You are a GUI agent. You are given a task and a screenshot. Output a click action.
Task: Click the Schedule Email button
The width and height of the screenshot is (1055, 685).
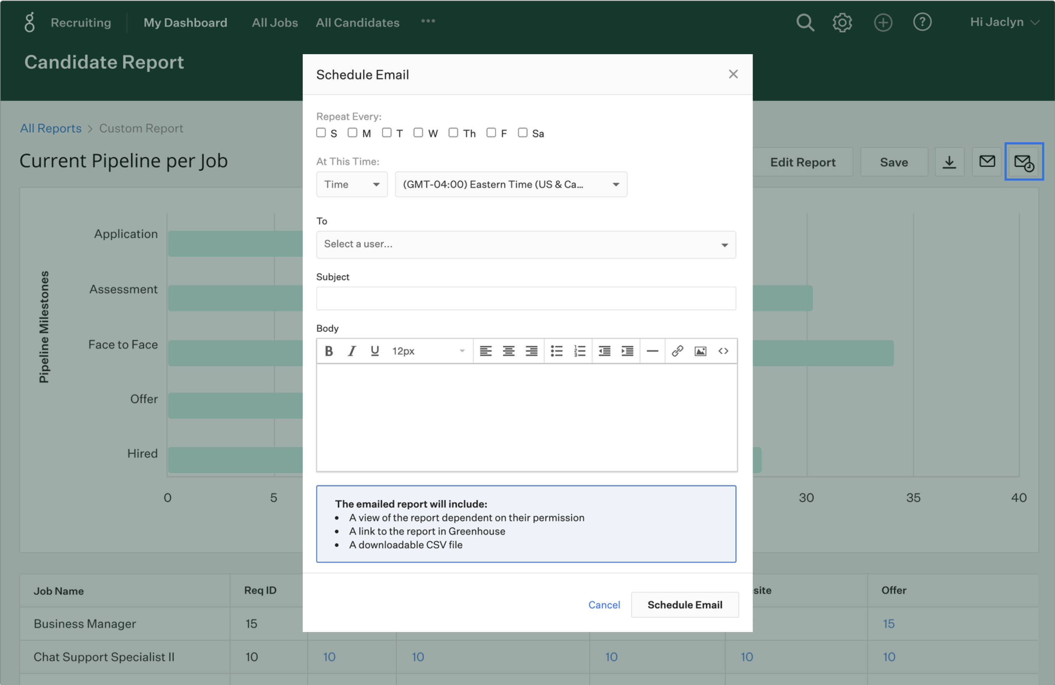click(x=684, y=604)
